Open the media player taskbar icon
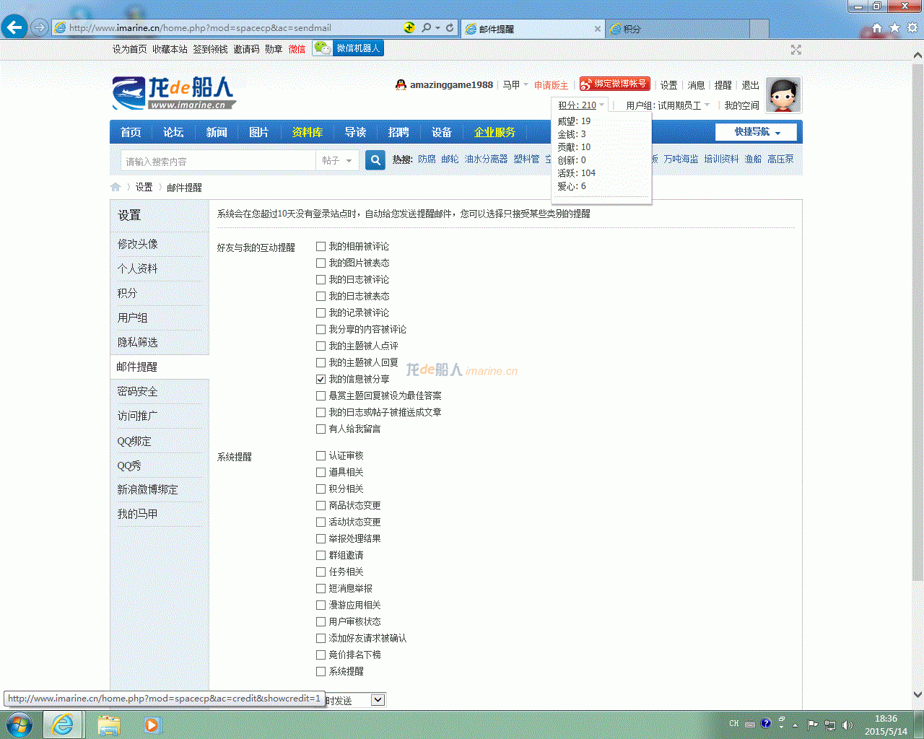 [152, 725]
